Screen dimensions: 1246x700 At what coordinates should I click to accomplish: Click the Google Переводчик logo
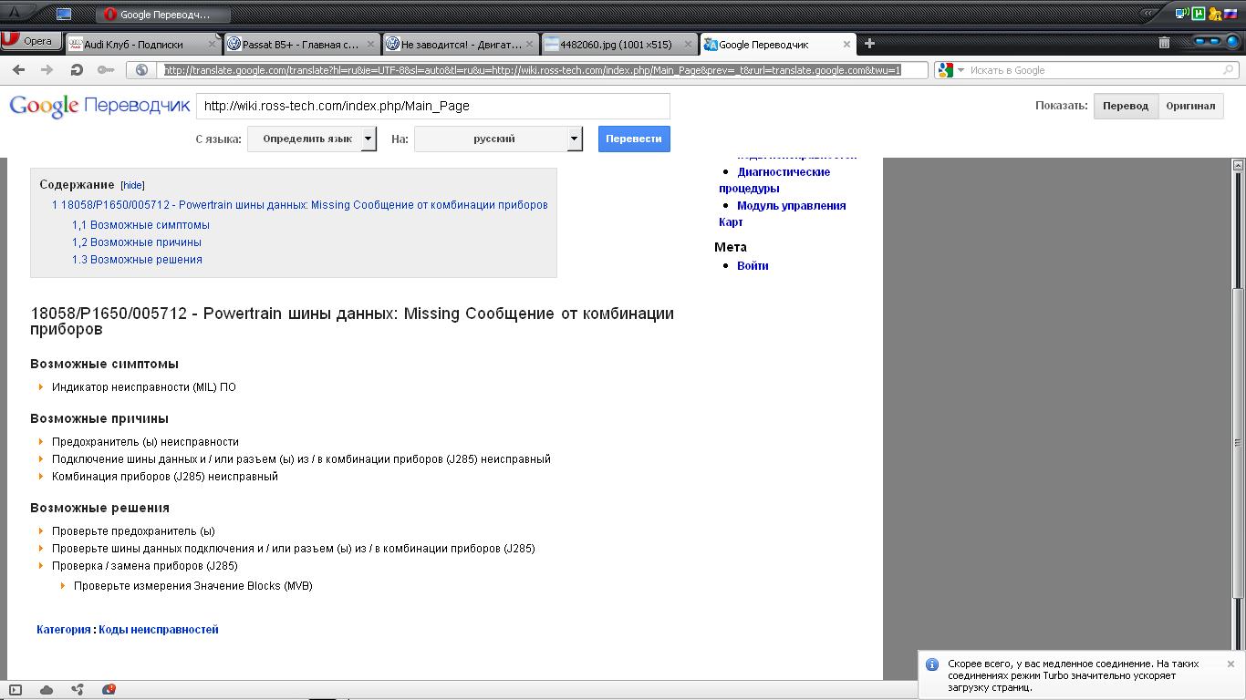[x=99, y=106]
